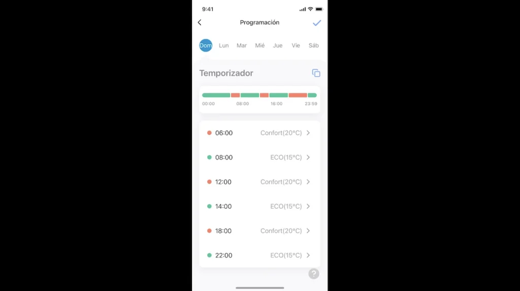Image resolution: width=520 pixels, height=291 pixels.
Task: Open the 12:00 Confort schedule entry
Action: tap(259, 182)
